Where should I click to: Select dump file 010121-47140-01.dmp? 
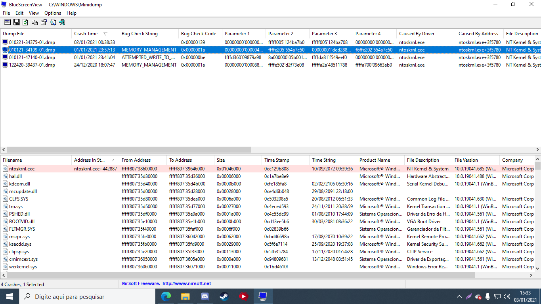[x=32, y=57]
